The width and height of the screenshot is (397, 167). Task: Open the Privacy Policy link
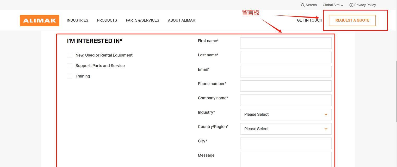[x=365, y=5]
